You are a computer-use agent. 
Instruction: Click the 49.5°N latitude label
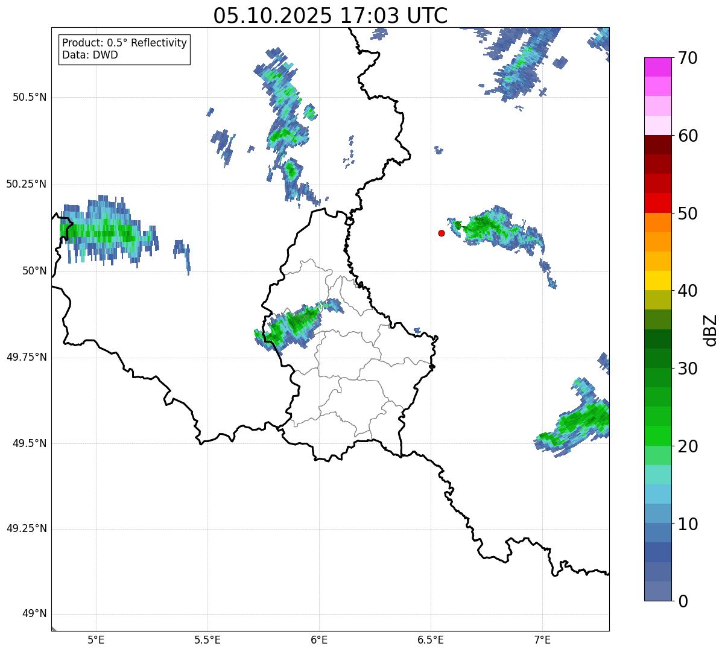click(30, 443)
